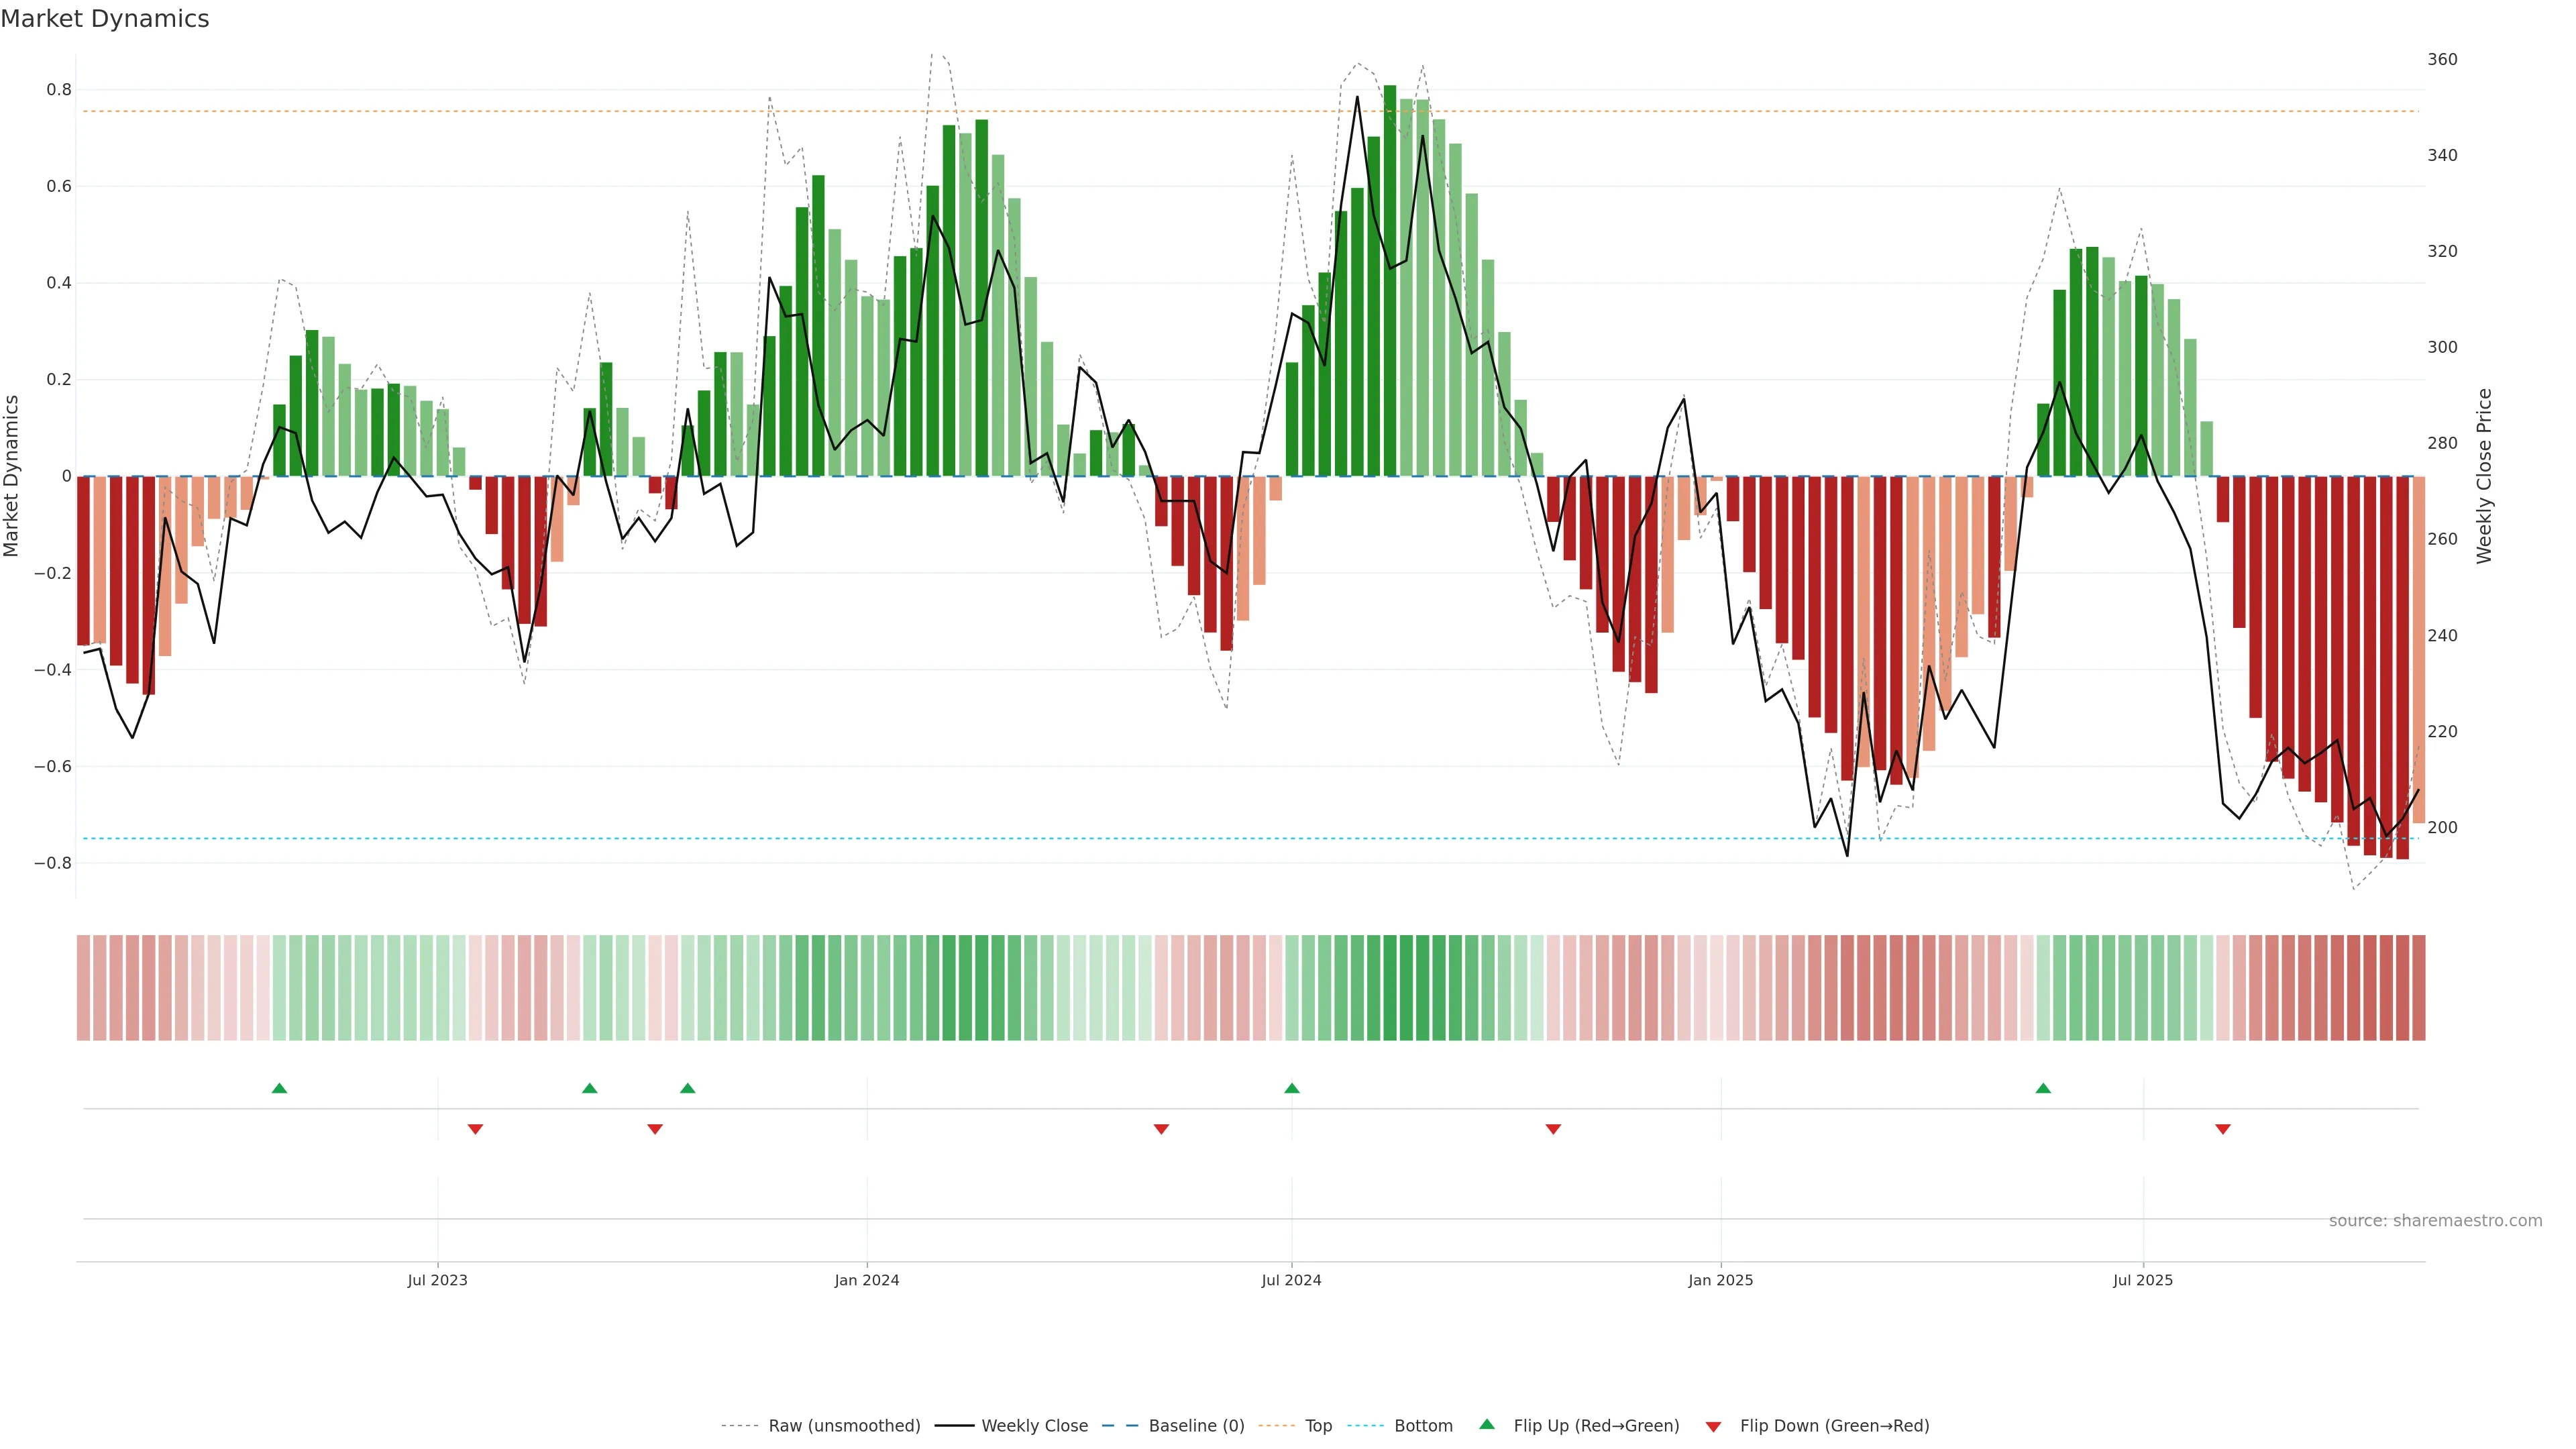
Task: Toggle the Bottom legend entry
Action: tap(1423, 1426)
